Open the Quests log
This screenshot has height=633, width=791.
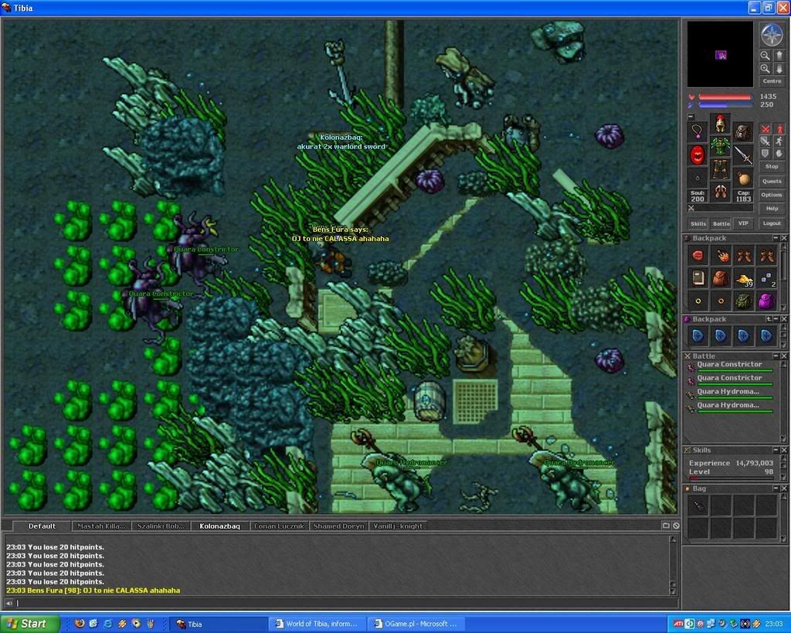point(772,181)
